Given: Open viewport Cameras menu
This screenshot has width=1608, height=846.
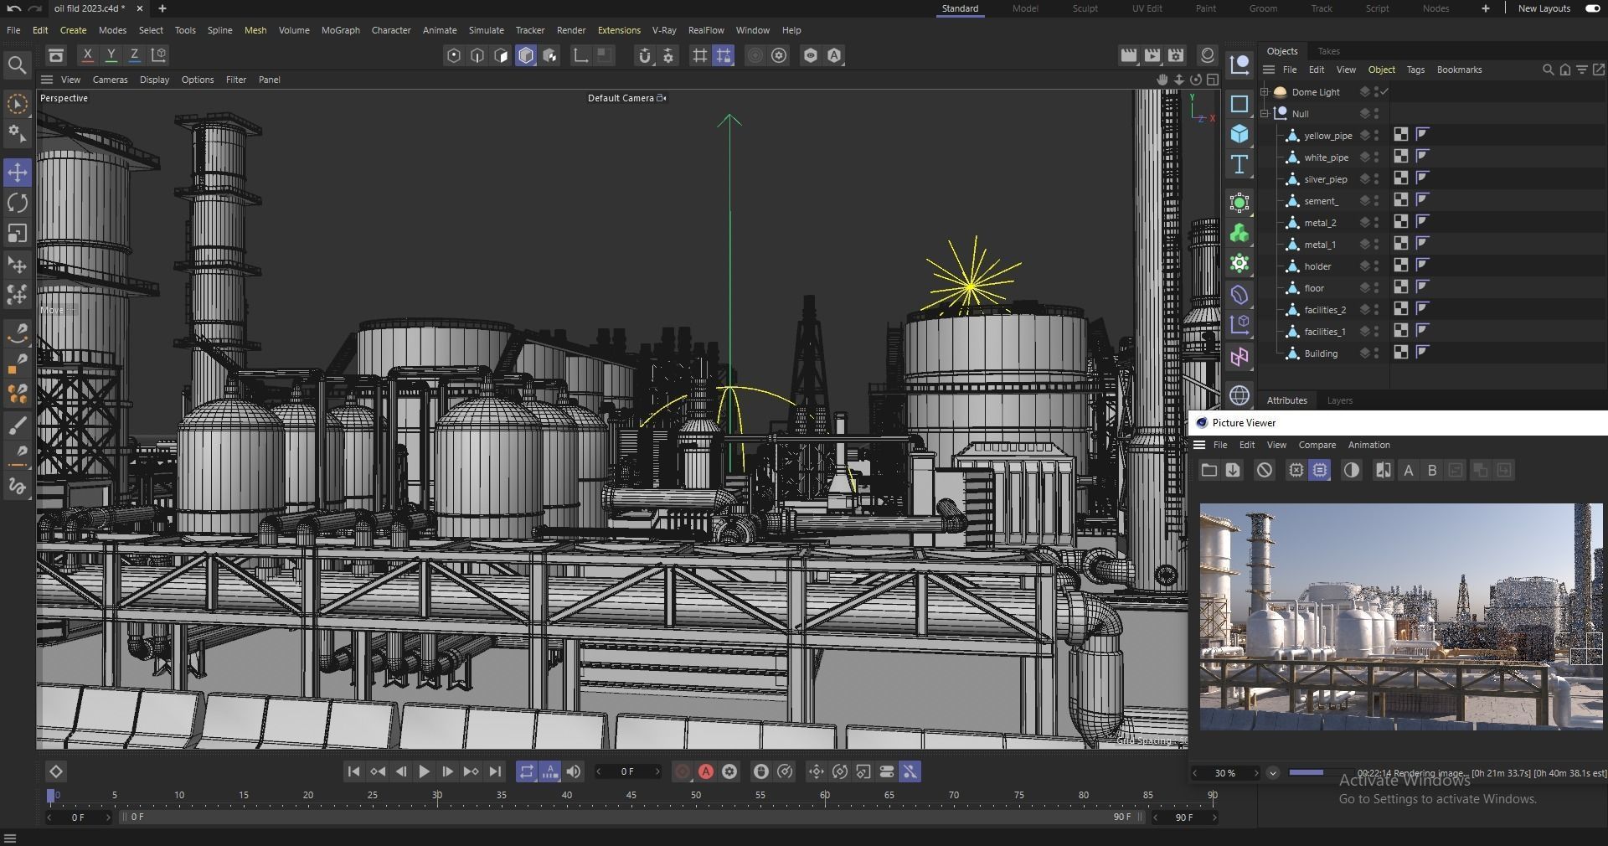Looking at the screenshot, I should (x=110, y=80).
